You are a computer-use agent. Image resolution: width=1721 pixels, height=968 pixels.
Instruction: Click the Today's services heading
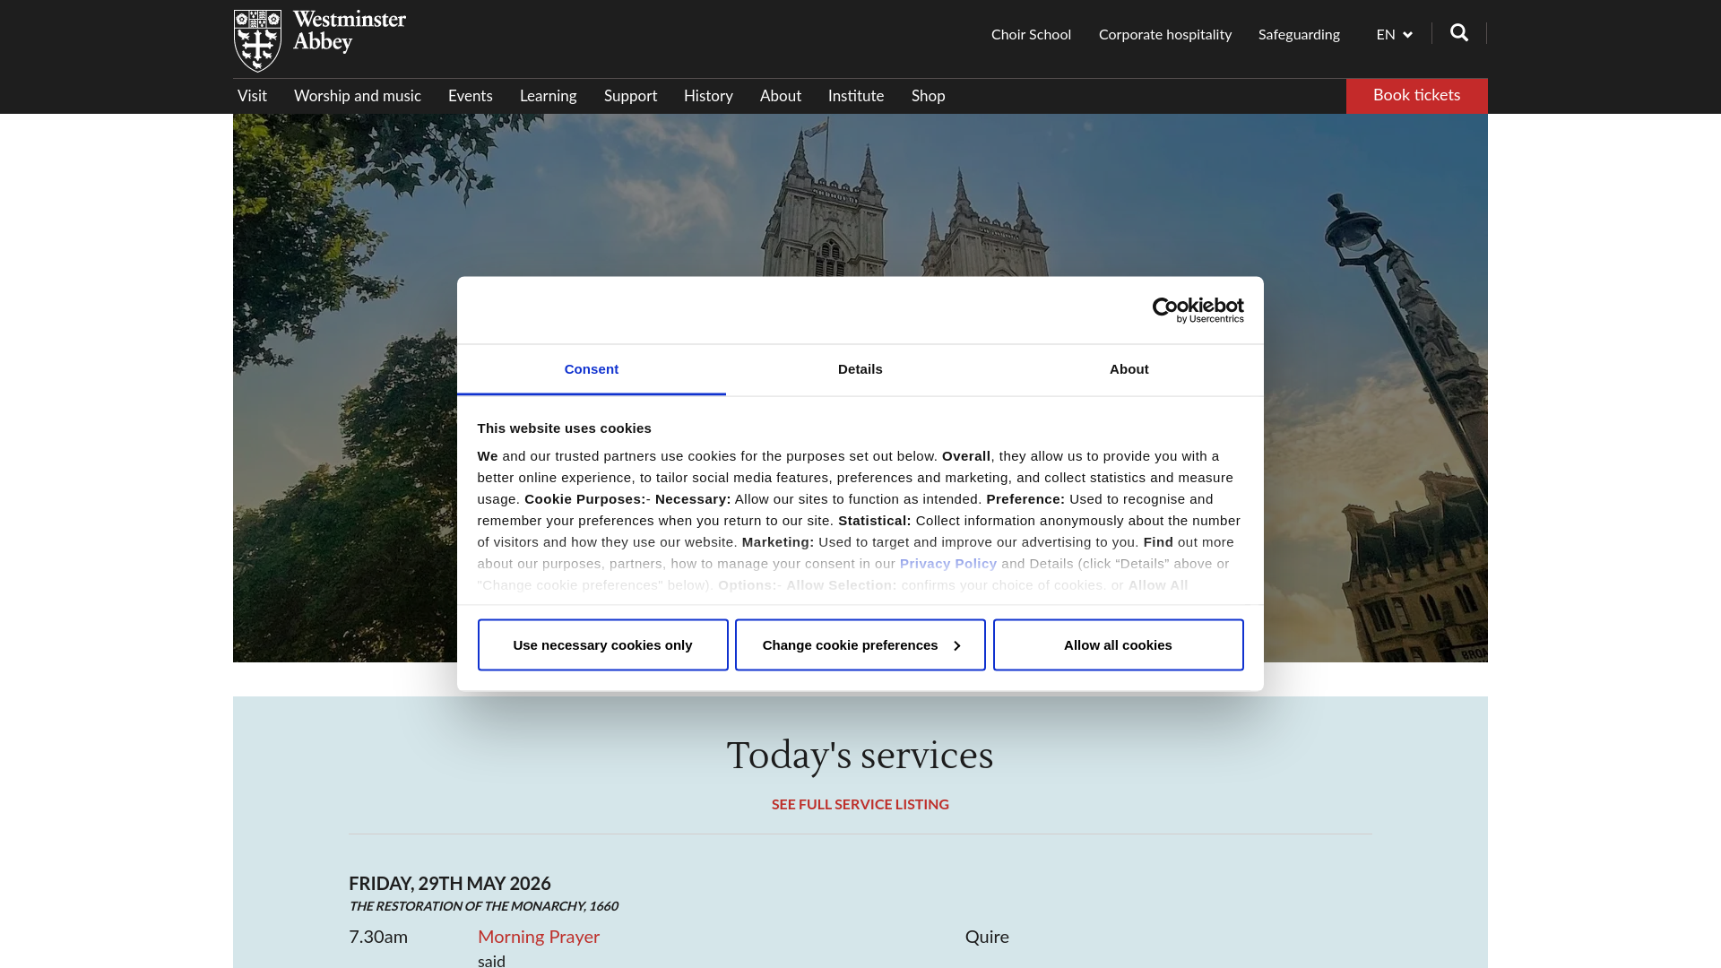tap(860, 756)
